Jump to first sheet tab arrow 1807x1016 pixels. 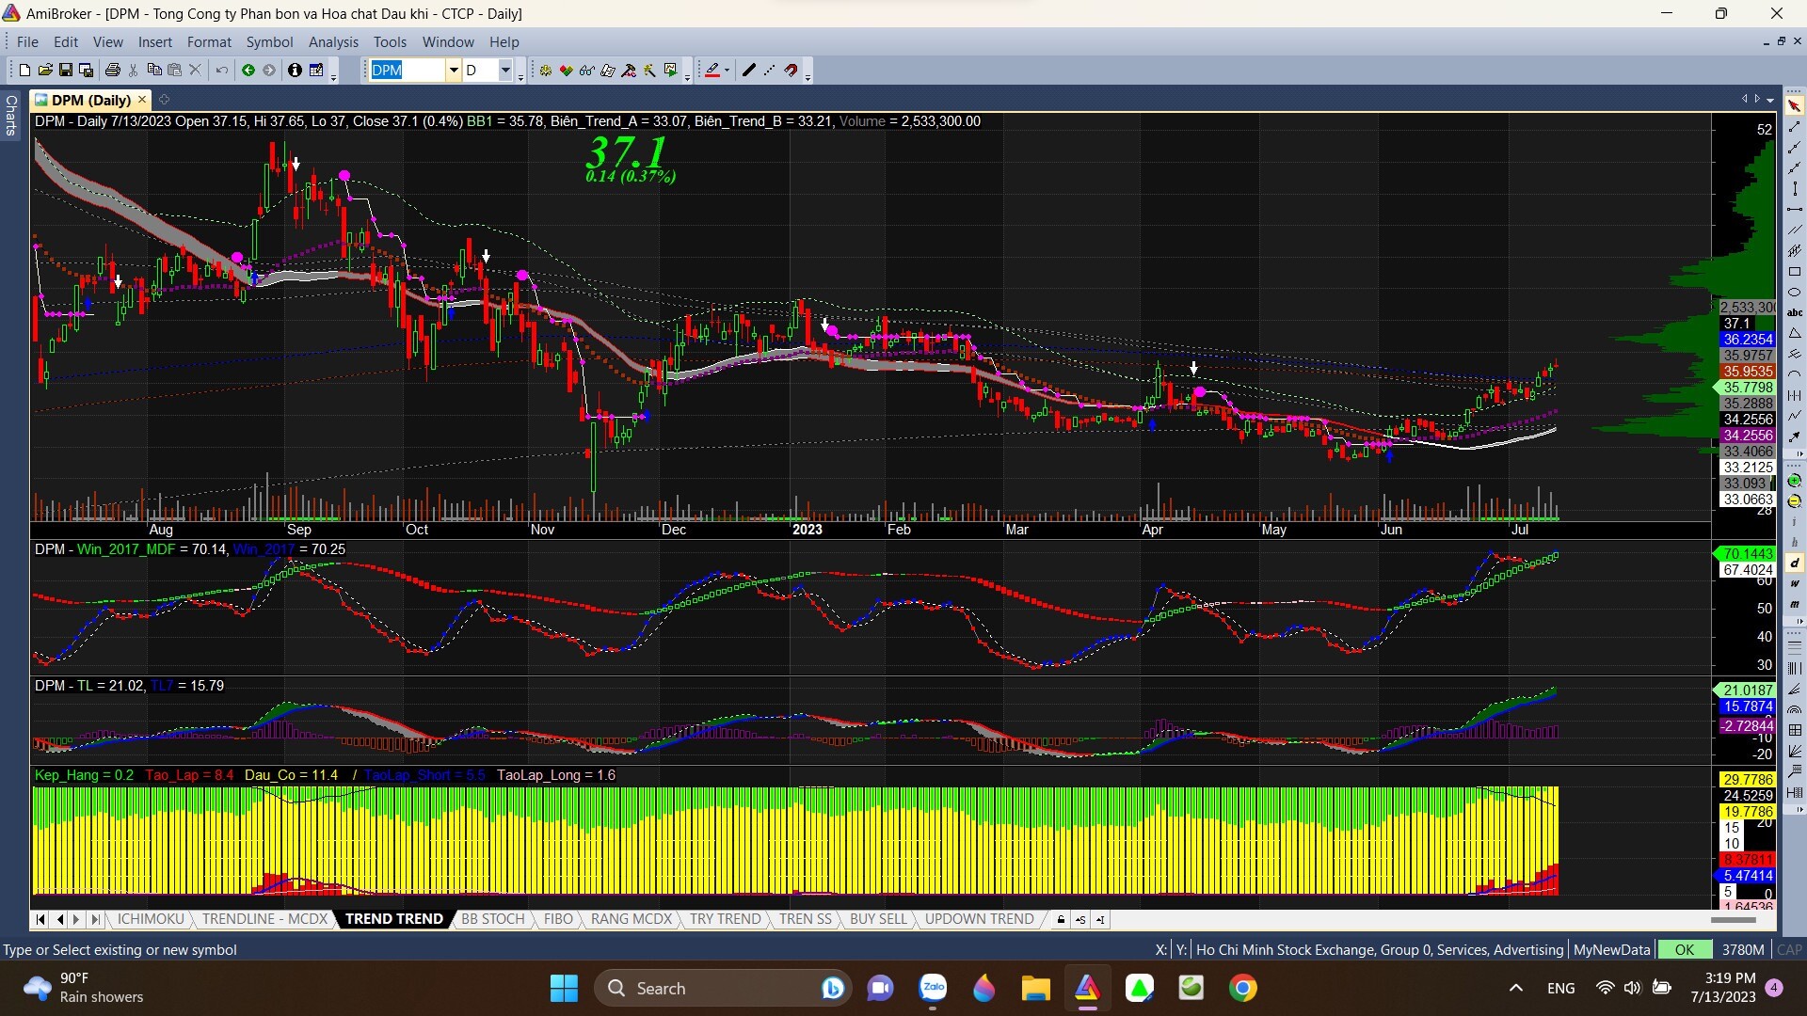tap(40, 919)
